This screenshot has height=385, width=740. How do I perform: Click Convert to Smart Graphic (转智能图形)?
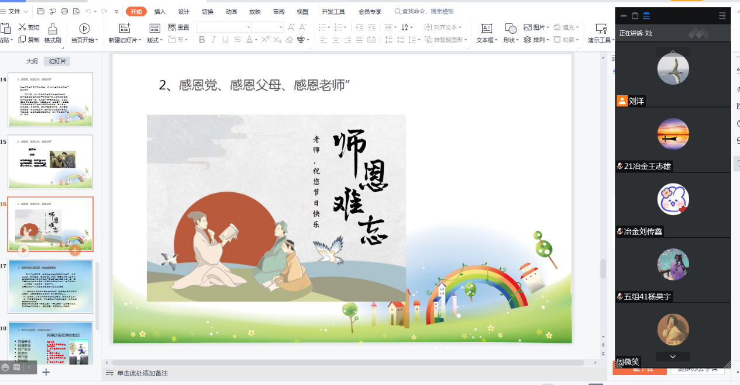point(446,40)
